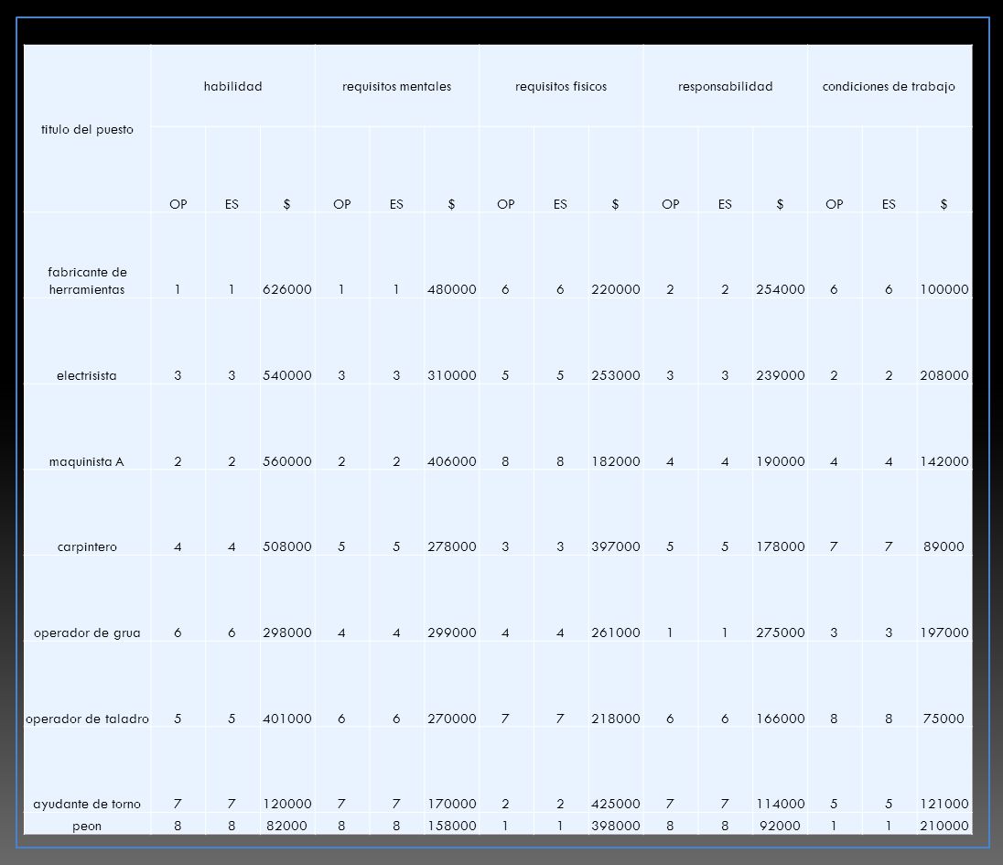Image resolution: width=1003 pixels, height=865 pixels.
Task: Select the 'maquinista A' row label
Action: pyautogui.click(x=87, y=461)
